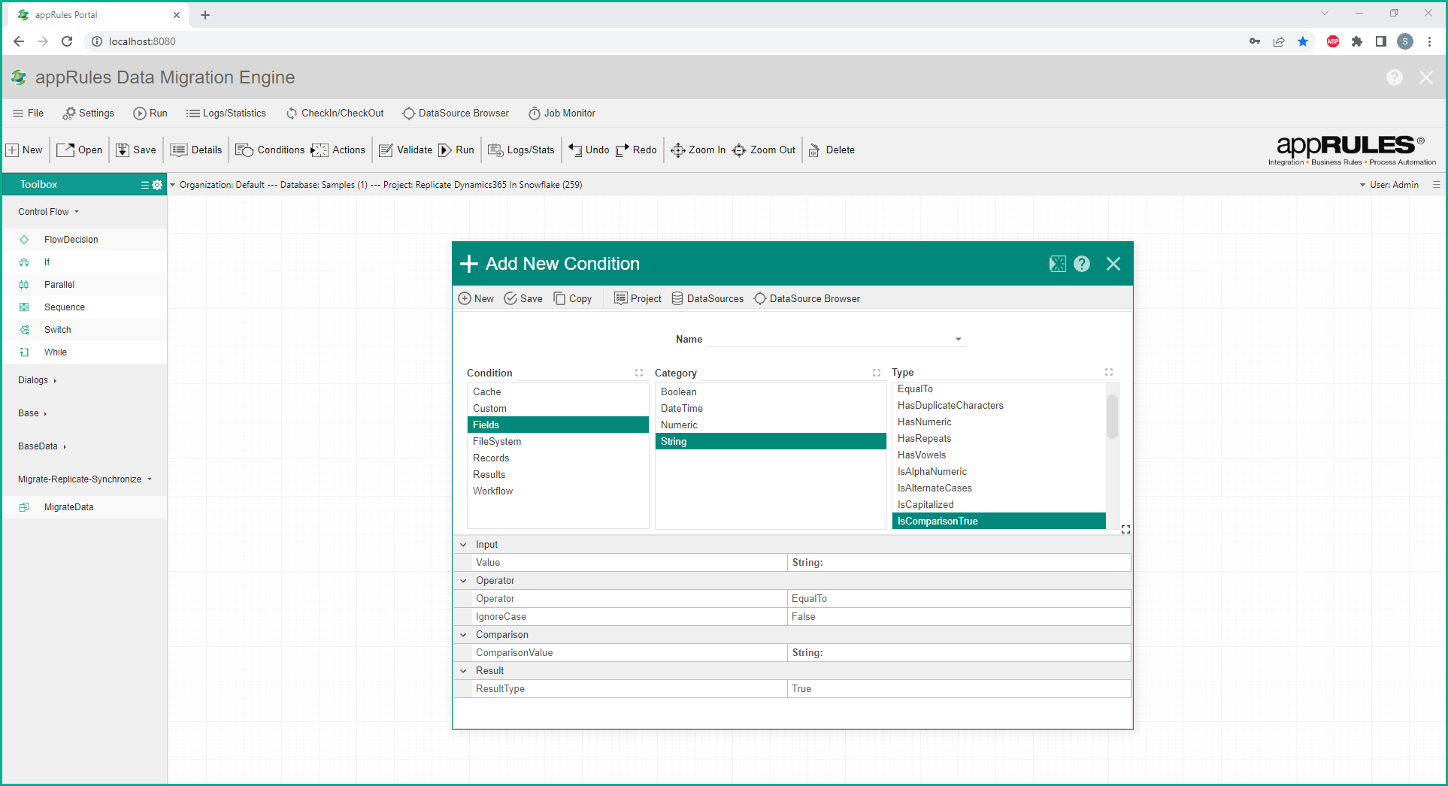The width and height of the screenshot is (1448, 786).
Task: Click the Type list scrollbar
Action: (1113, 416)
